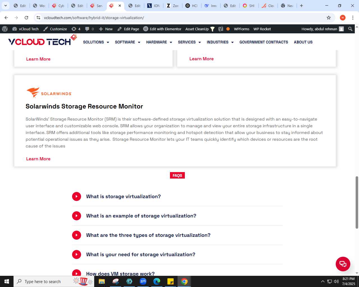Click Edit Page in admin bar
359x287 pixels.
(x=128, y=29)
